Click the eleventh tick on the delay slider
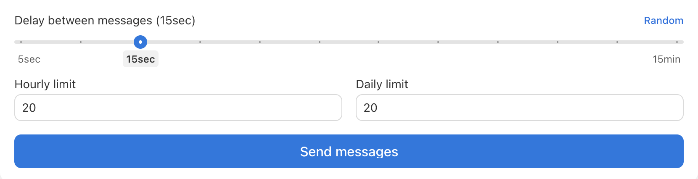The width and height of the screenshot is (698, 179). (x=617, y=42)
